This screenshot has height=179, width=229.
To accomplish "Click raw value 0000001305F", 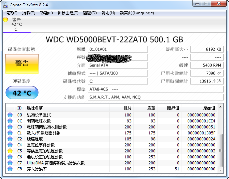I will 202,133.
